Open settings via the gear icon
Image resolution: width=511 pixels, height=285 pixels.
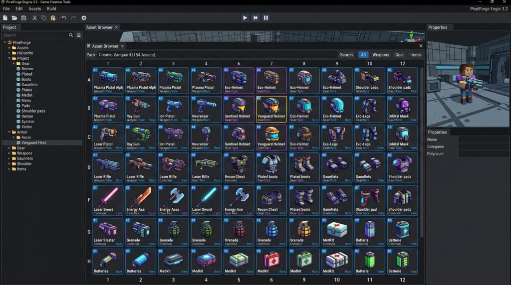tap(84, 18)
